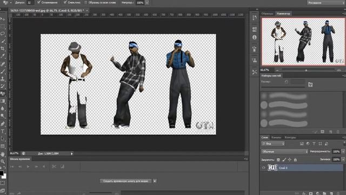Screen dimensions: 346x195
Task: Switch to the Контуры tab
Action: pos(290,137)
